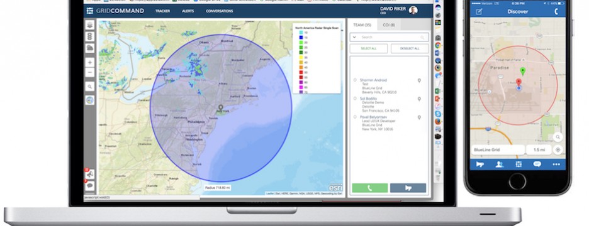Click the SELECT ALL button
The width and height of the screenshot is (589, 226).
pyautogui.click(x=369, y=49)
